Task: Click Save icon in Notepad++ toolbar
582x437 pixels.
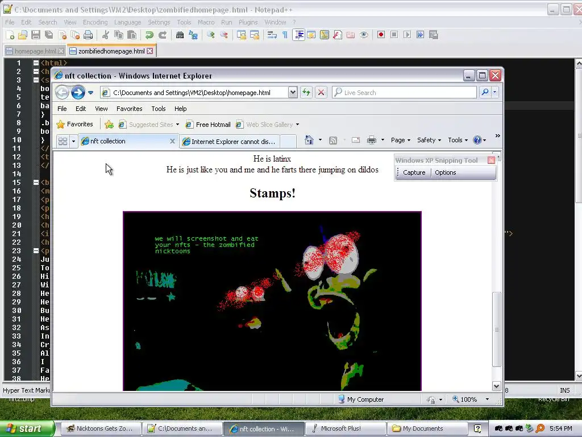Action: point(36,35)
